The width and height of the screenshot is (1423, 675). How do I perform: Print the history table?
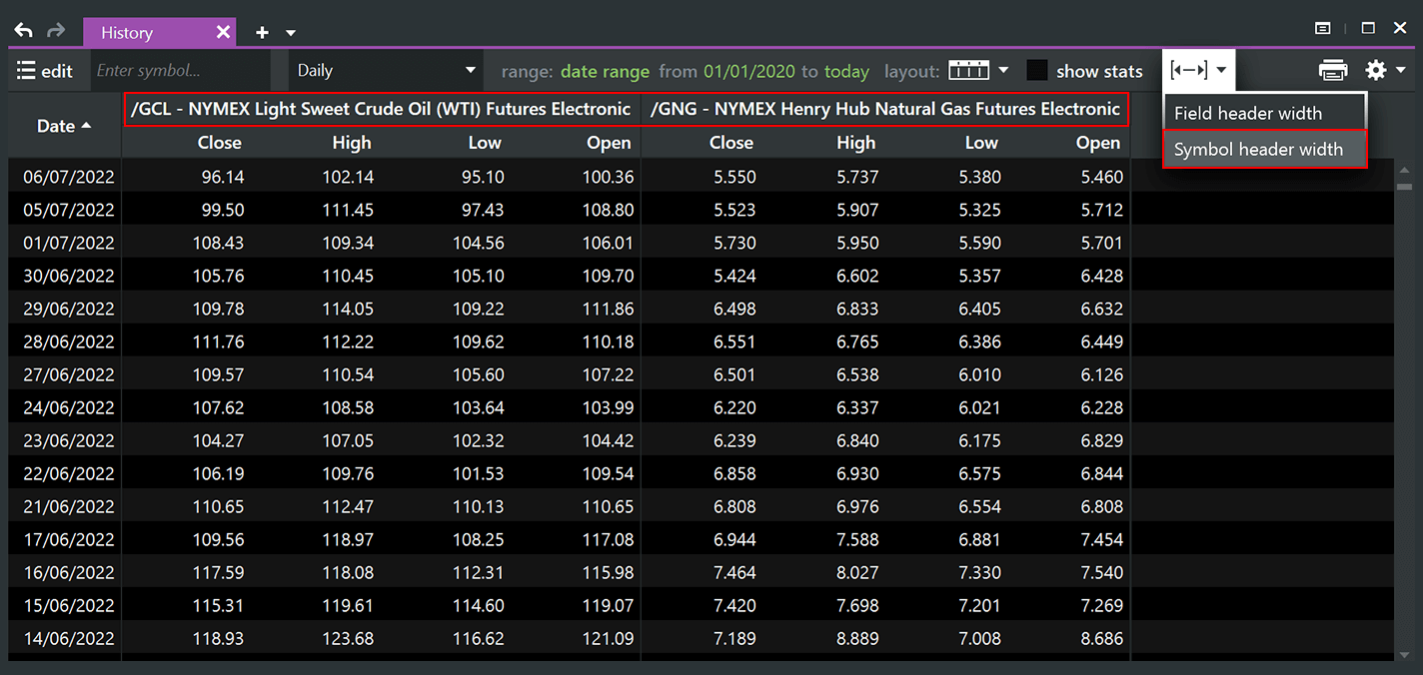(1333, 71)
